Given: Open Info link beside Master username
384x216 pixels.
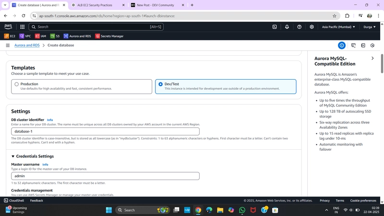Looking at the screenshot, I should point(45,165).
